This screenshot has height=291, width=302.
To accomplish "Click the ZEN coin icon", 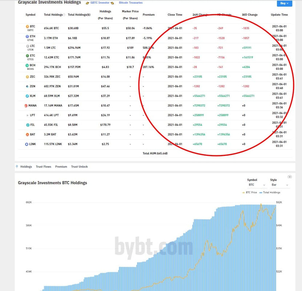I will pyautogui.click(x=27, y=86).
